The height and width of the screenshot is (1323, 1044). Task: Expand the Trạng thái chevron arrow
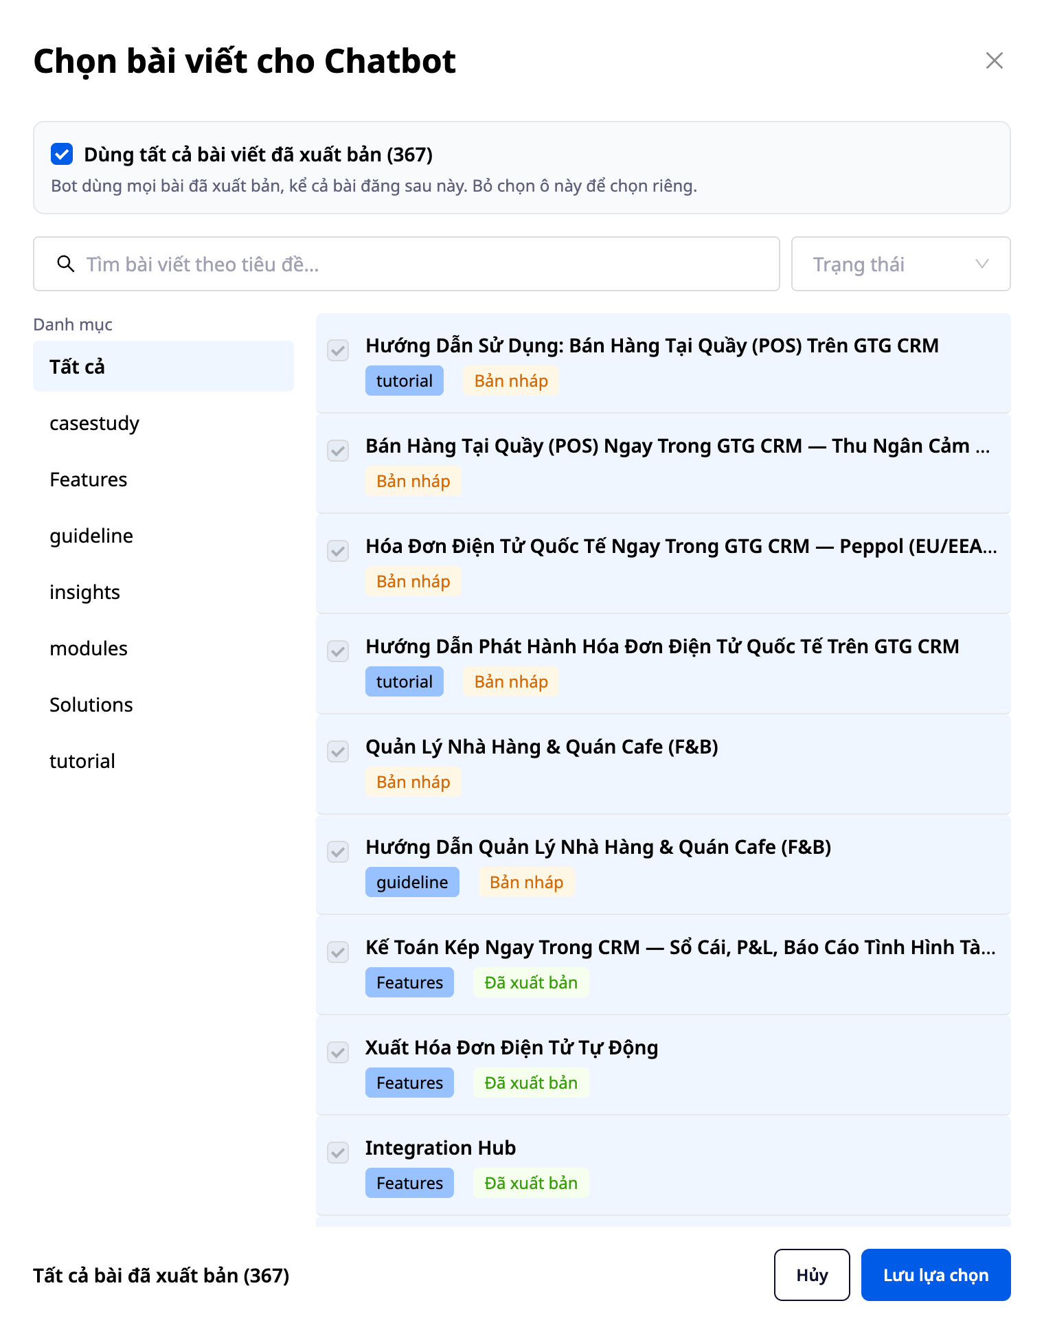[x=982, y=264]
